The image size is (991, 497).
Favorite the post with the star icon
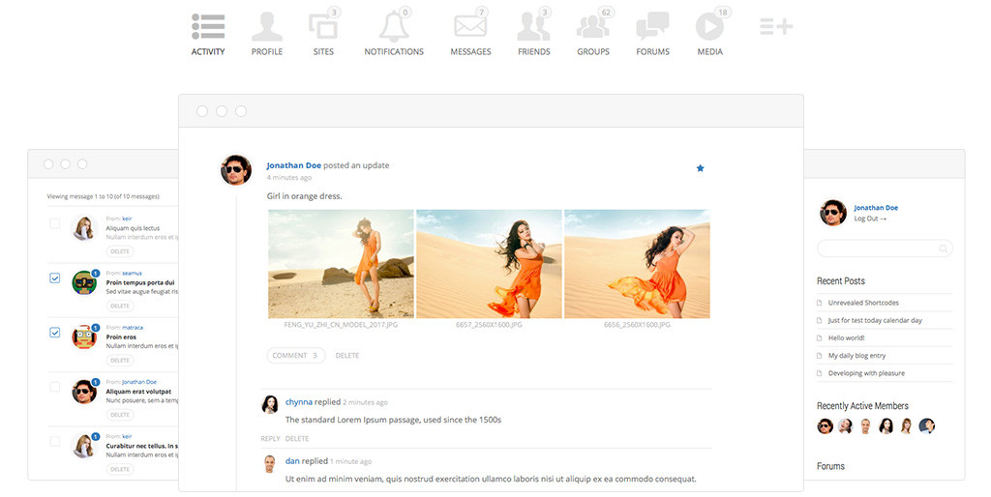[x=701, y=168]
